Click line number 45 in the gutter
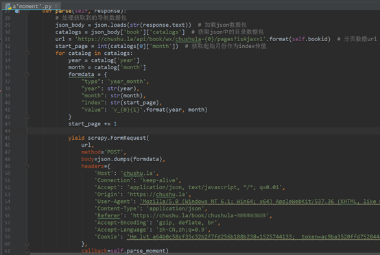Viewport: 380px width, 255px height. point(8,138)
